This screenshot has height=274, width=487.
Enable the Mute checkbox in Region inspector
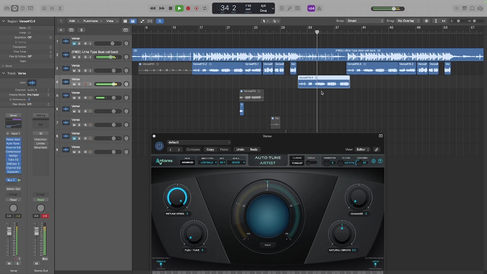pos(29,28)
